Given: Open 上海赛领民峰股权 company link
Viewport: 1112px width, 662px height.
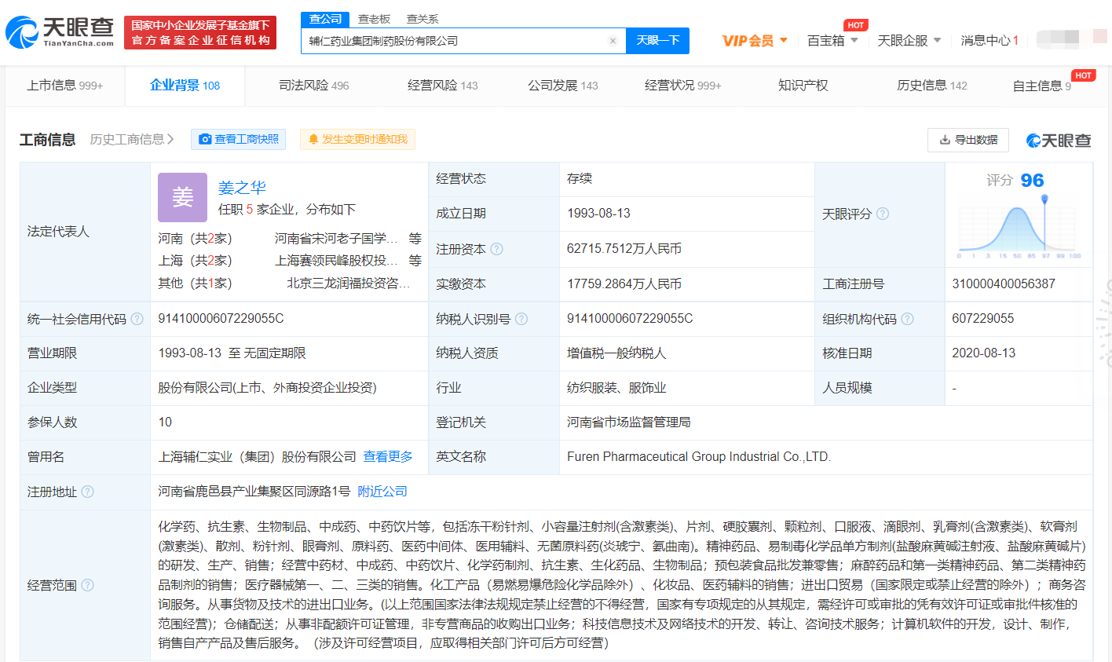Looking at the screenshot, I should [x=336, y=260].
